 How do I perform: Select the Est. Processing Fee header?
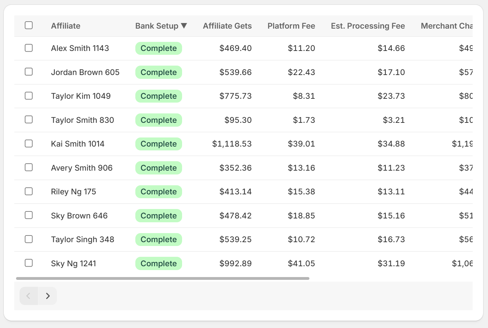click(x=368, y=25)
